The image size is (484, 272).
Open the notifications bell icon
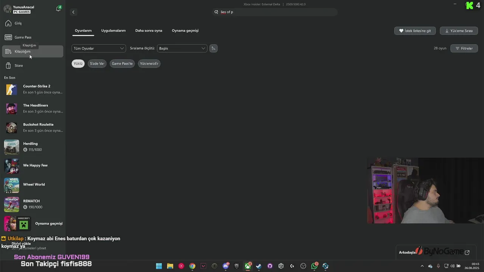58,9
